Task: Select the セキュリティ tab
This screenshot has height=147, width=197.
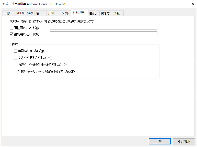Action: [x=79, y=13]
